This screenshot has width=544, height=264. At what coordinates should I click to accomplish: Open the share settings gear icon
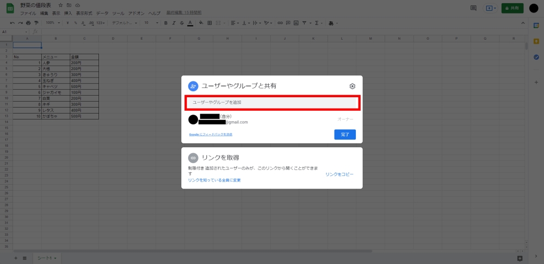(x=352, y=86)
